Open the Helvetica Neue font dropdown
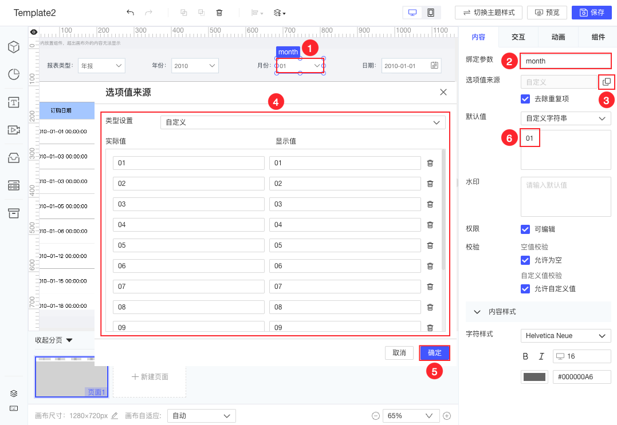 [566, 336]
